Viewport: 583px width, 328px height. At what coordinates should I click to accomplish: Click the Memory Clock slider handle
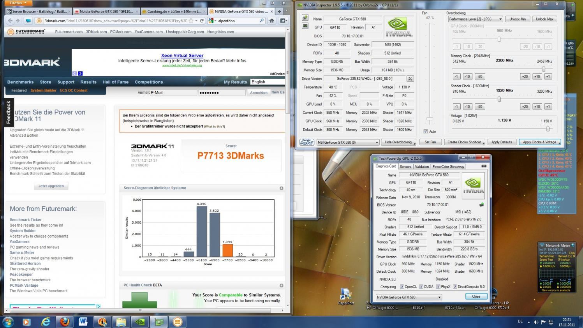point(543,69)
